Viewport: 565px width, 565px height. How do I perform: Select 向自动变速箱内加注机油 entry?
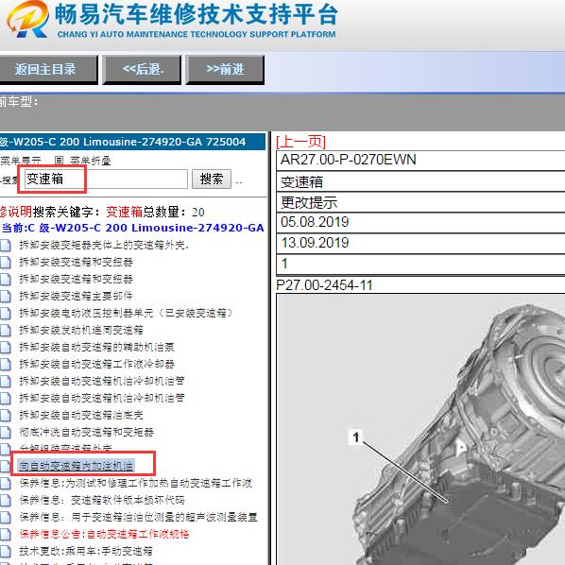(76, 466)
